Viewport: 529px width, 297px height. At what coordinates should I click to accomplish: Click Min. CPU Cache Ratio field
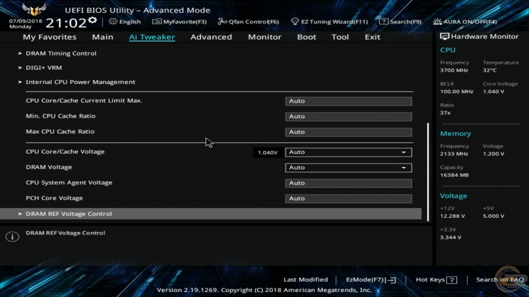[x=348, y=116]
